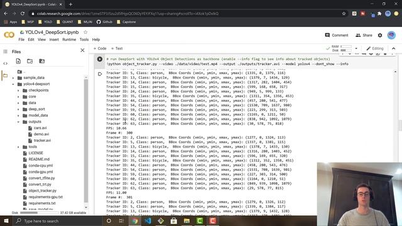Run the DeepSort code cell

(x=100, y=59)
